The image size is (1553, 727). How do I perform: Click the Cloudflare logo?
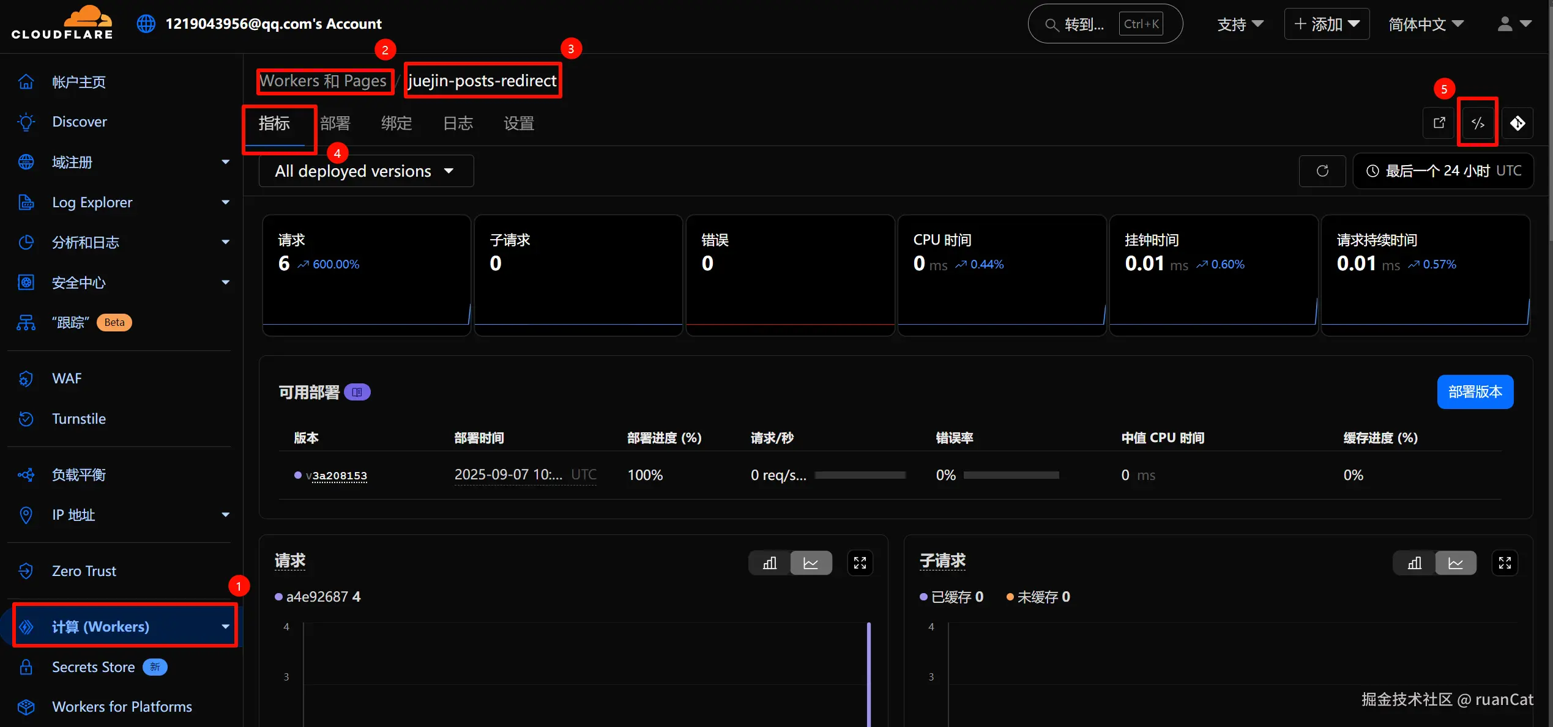coord(62,23)
